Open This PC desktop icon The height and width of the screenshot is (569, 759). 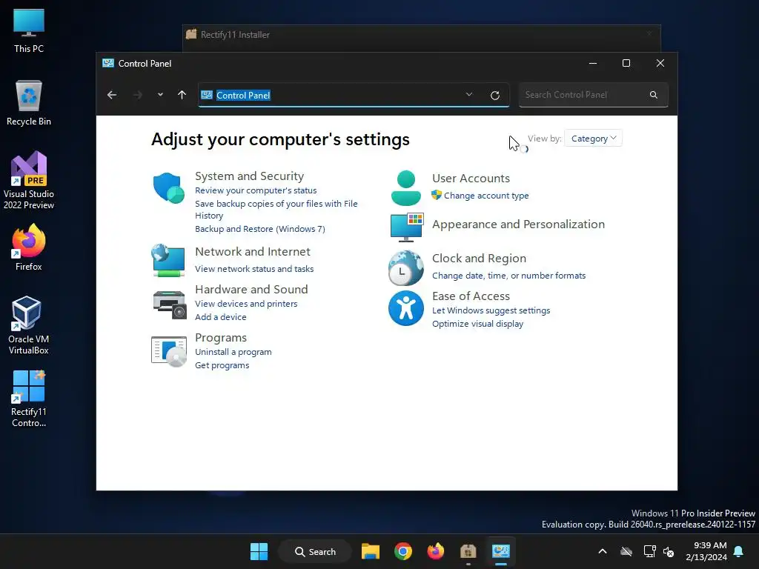[x=29, y=30]
